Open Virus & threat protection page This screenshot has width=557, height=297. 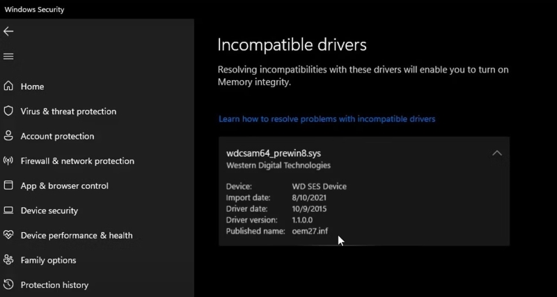click(68, 112)
